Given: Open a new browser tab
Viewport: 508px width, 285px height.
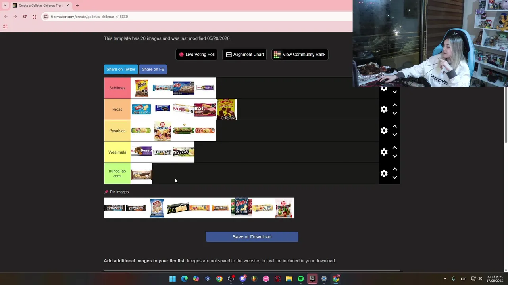Looking at the screenshot, I should coord(77,6).
